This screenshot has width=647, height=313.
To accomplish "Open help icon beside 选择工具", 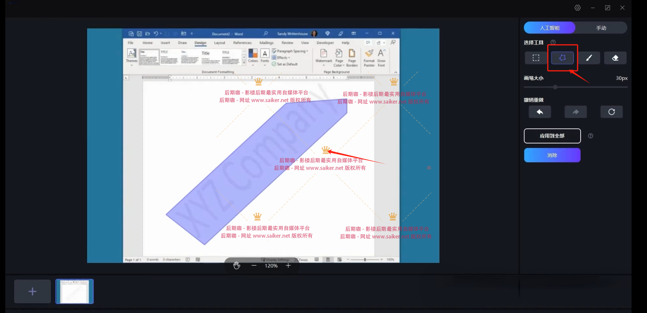I will 553,42.
